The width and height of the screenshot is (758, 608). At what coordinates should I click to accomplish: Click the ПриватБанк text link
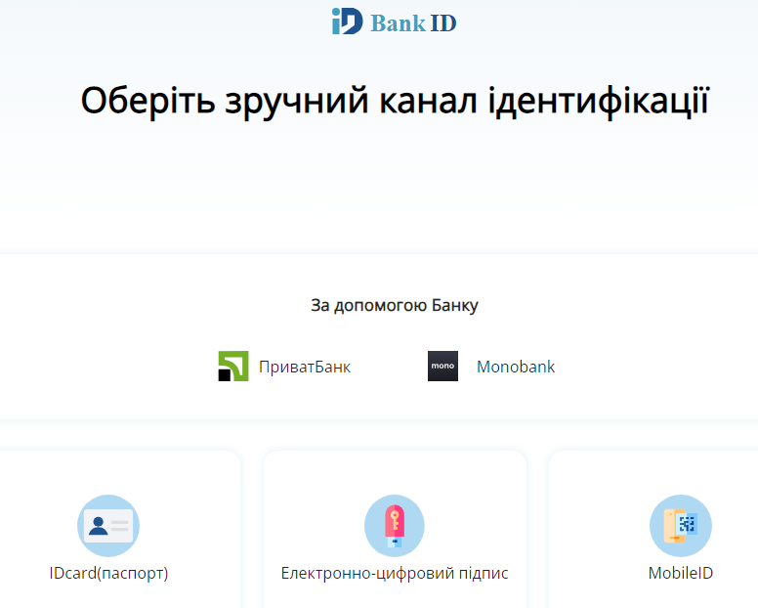305,367
